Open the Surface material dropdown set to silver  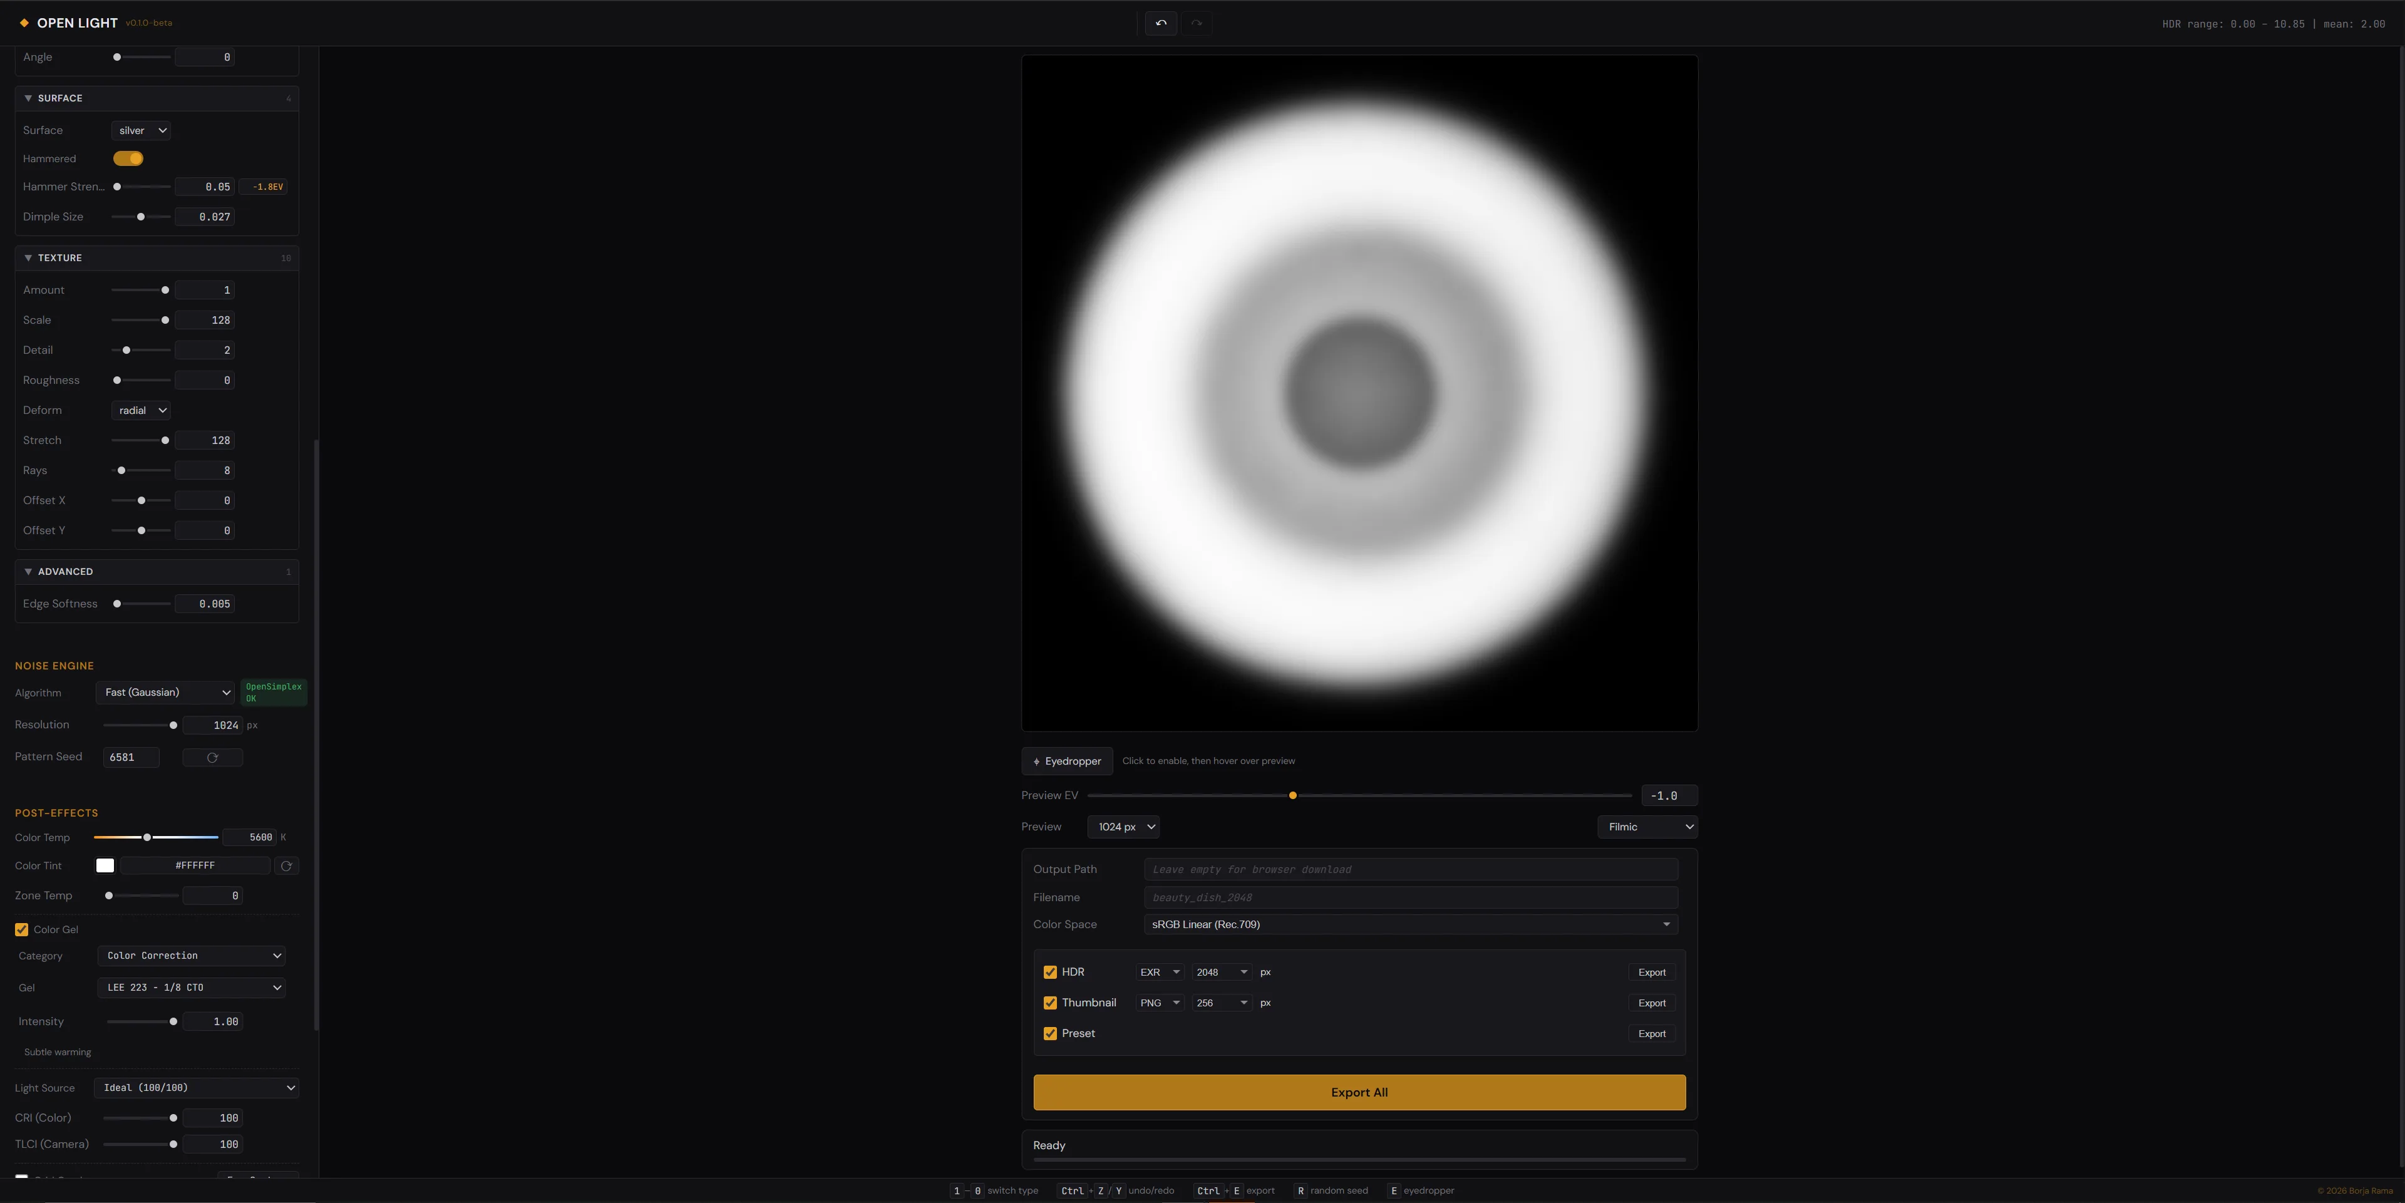coord(140,130)
